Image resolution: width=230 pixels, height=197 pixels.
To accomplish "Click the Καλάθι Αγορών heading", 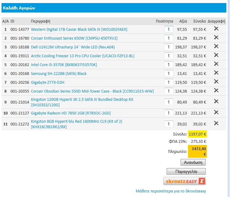I will pyautogui.click(x=19, y=8).
